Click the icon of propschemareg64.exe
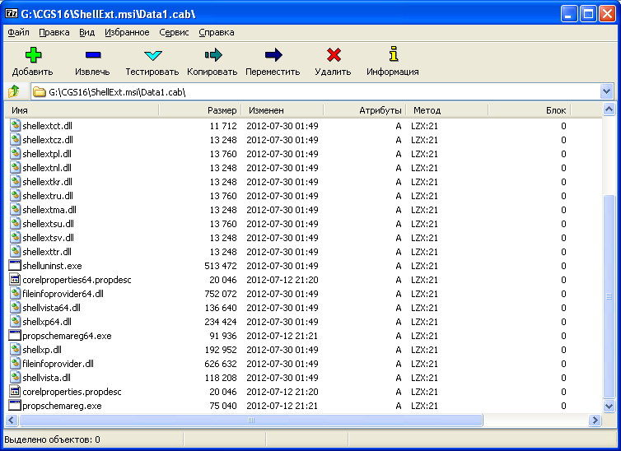Screen dimensions: 621x451 pos(15,335)
